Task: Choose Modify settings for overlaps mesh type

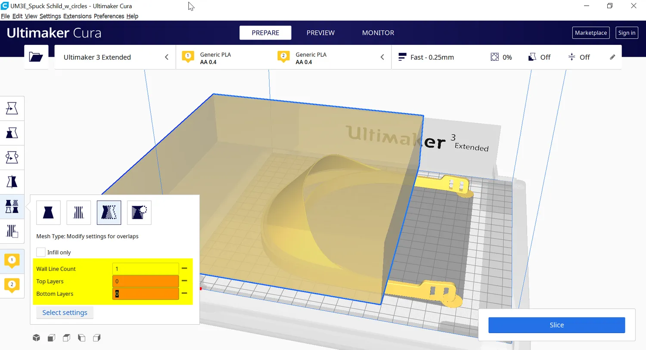Action: pyautogui.click(x=109, y=213)
